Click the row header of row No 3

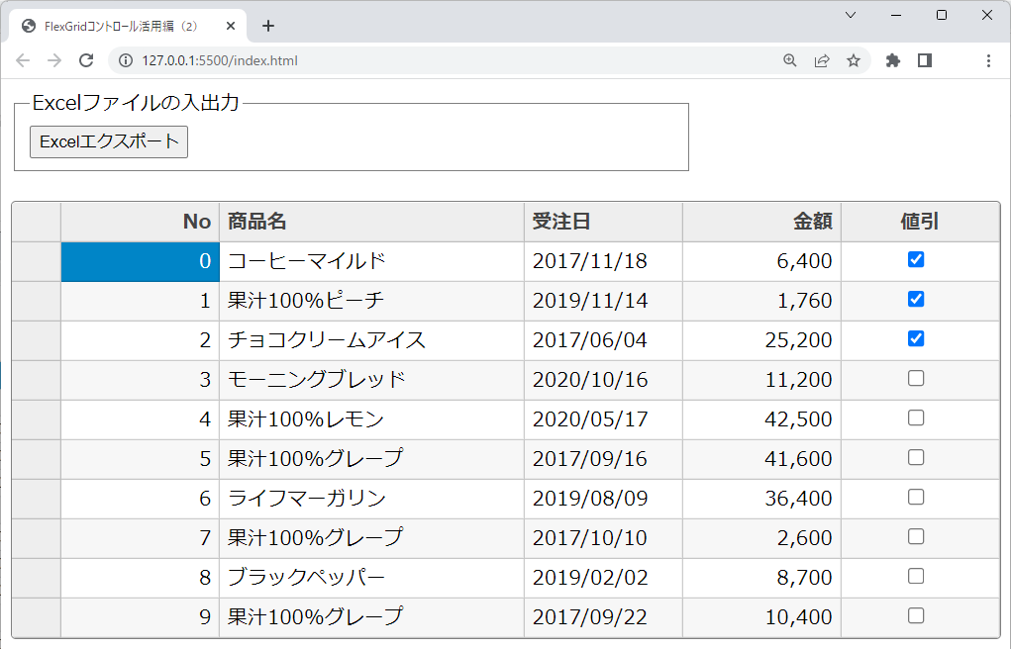36,380
